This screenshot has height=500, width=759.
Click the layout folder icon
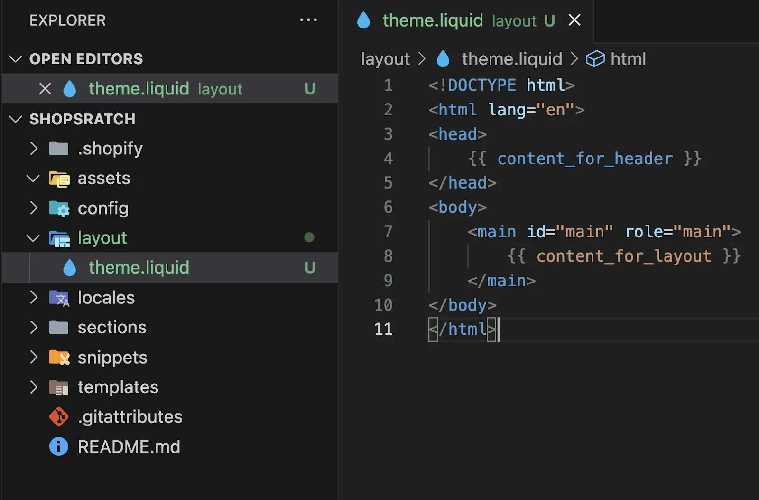click(59, 239)
